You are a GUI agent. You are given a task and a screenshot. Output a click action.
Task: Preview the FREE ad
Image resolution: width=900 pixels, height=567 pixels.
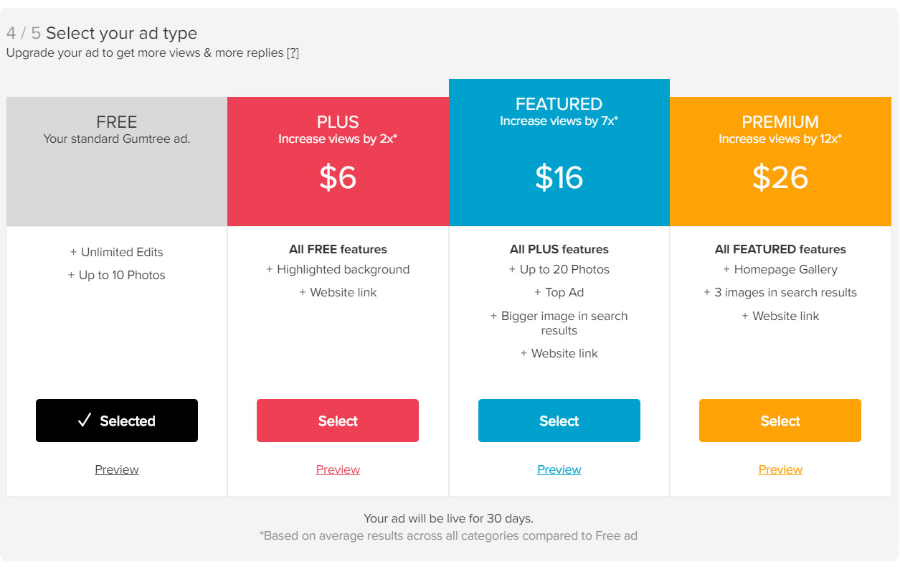[x=117, y=469]
